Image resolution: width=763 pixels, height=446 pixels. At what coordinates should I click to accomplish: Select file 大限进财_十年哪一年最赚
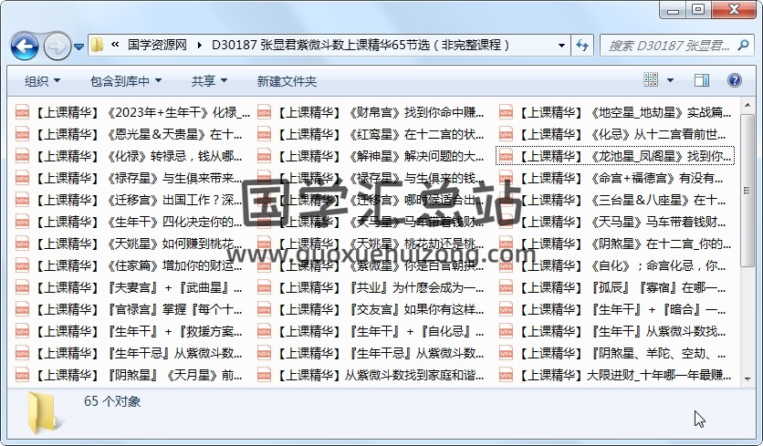615,375
